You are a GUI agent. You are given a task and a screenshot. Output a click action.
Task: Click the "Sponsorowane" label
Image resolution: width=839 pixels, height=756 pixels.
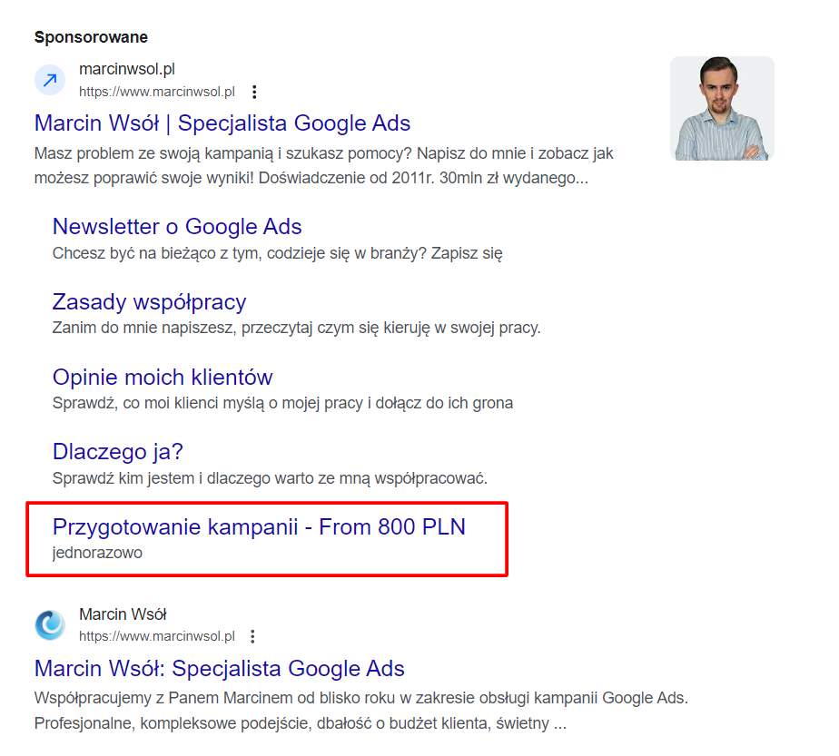click(x=91, y=37)
